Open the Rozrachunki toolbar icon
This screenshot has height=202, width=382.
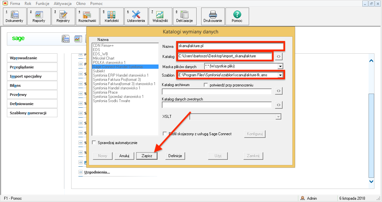(87, 16)
